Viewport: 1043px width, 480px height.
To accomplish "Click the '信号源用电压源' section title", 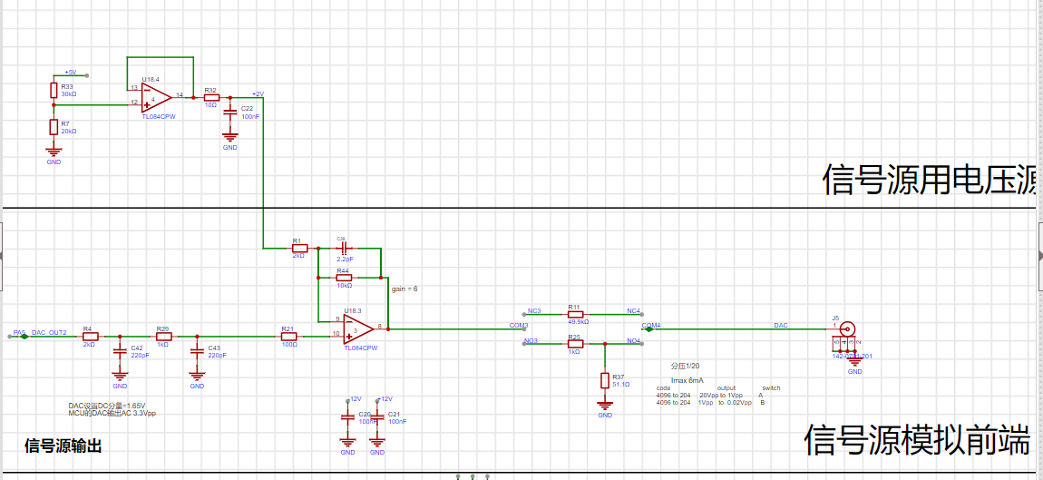I will click(930, 180).
